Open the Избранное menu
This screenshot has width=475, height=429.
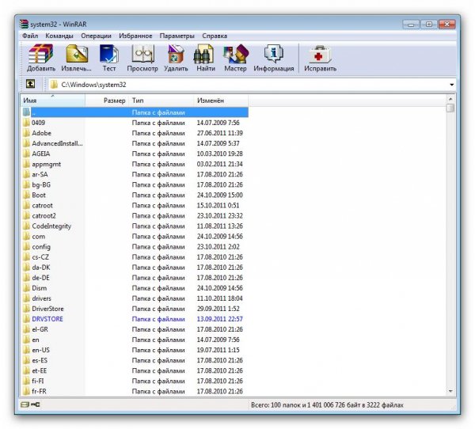click(x=135, y=36)
